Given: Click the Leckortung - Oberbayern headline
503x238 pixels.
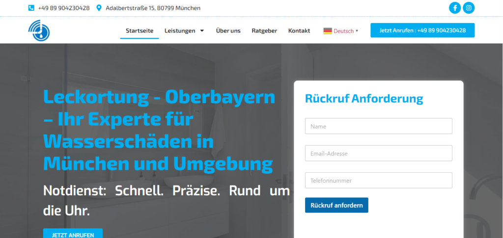Looking at the screenshot, I should click(x=159, y=131).
